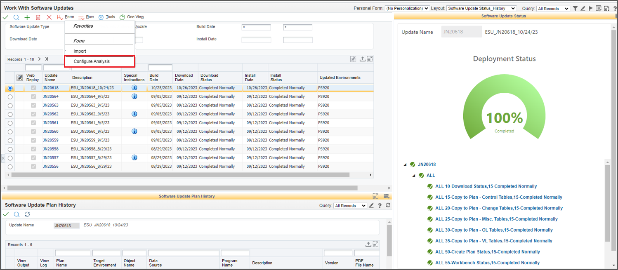Select the radio button for row JN20558
The height and width of the screenshot is (270, 618).
pyautogui.click(x=10, y=149)
